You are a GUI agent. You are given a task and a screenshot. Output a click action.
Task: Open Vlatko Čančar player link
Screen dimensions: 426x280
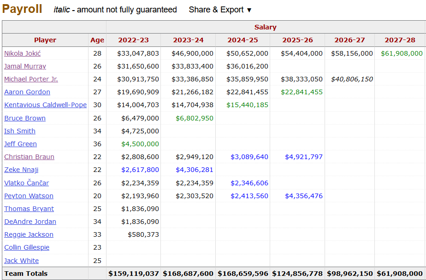[26, 183]
